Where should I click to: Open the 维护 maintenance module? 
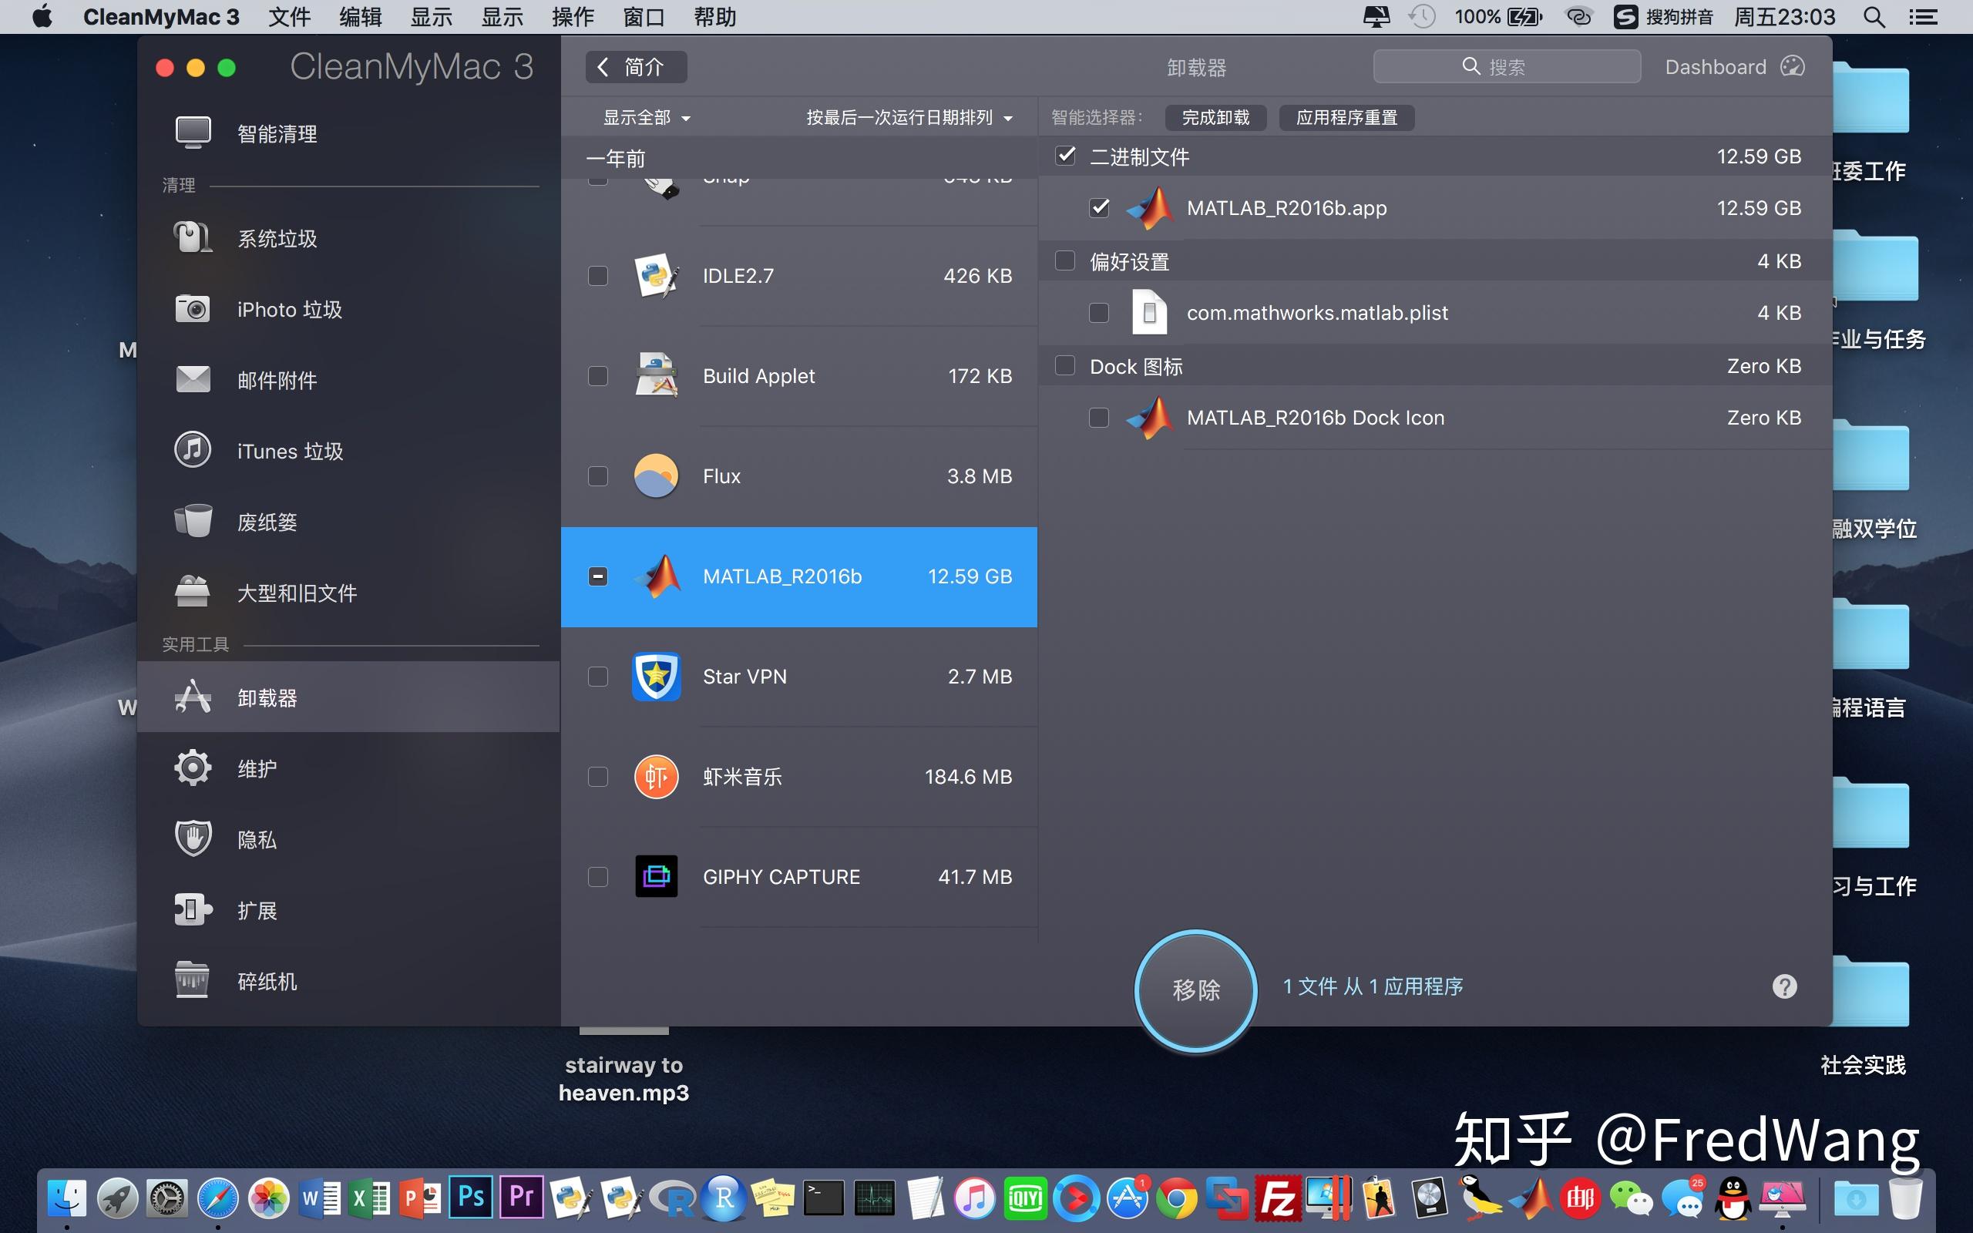pos(348,768)
